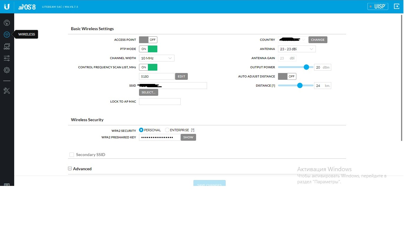Toggle Auto Adjust Distance switch
The image size is (404, 227).
pyautogui.click(x=287, y=76)
